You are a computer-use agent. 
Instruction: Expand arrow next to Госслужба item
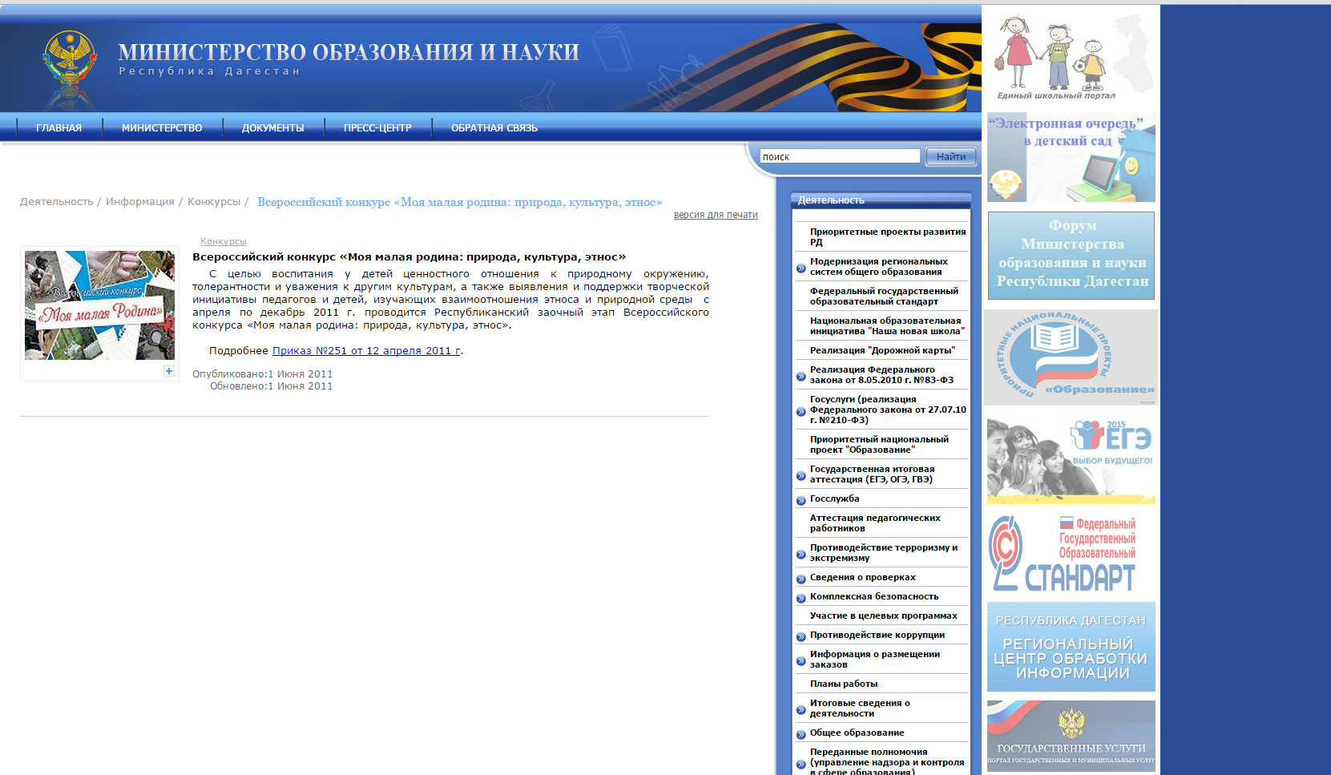pos(801,500)
